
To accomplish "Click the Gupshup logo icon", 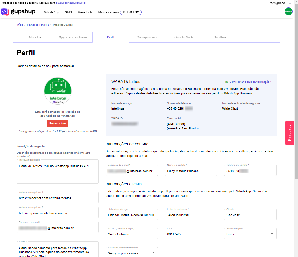I will [x=5, y=12].
